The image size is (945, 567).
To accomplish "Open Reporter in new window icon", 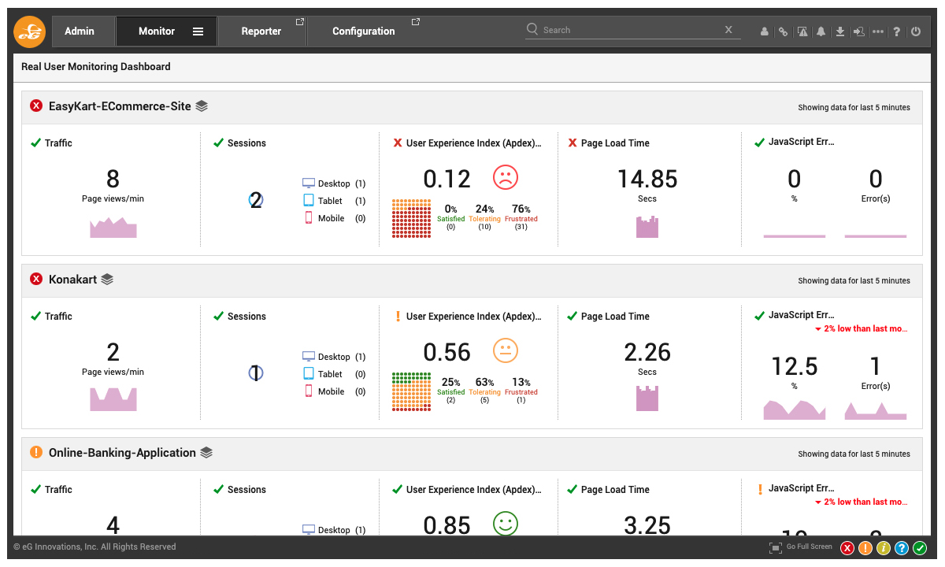I will [x=299, y=22].
